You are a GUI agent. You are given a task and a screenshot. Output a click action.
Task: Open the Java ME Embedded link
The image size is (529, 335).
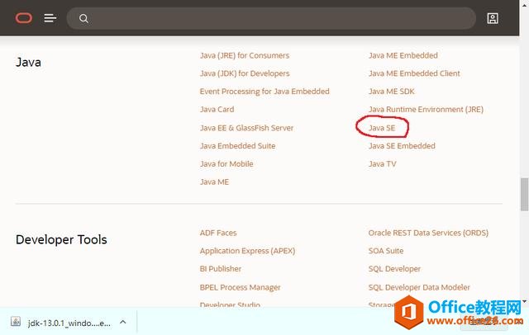[403, 55]
